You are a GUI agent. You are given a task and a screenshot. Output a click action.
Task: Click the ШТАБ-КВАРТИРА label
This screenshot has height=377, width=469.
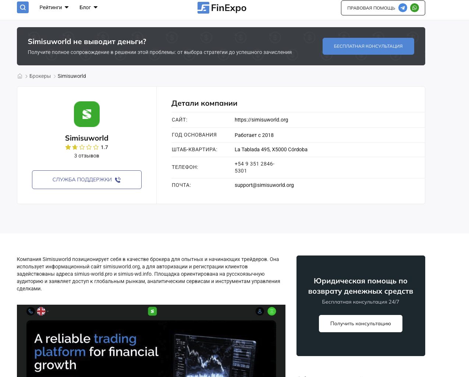[x=195, y=149]
